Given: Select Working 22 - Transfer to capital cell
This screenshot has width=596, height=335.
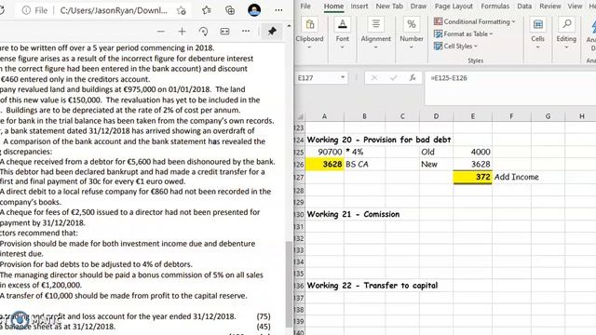Looking at the screenshot, I should click(x=372, y=286).
